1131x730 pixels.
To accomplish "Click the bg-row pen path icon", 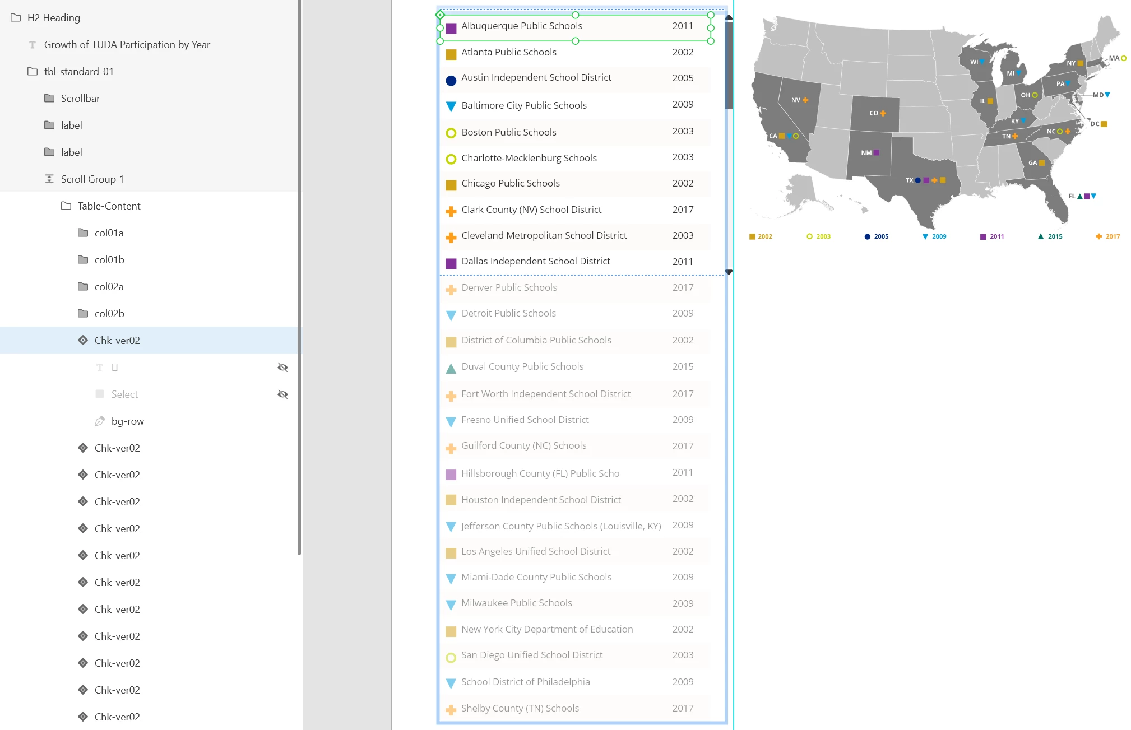I will [100, 421].
